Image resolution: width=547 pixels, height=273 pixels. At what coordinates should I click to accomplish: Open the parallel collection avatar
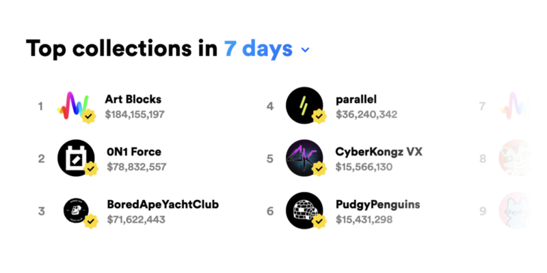(x=304, y=106)
